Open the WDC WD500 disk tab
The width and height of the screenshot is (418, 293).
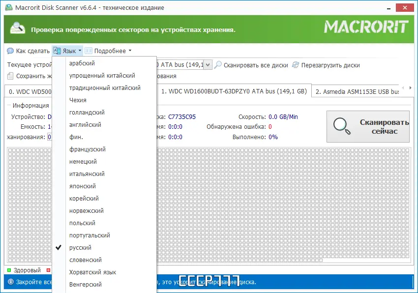pyautogui.click(x=29, y=91)
